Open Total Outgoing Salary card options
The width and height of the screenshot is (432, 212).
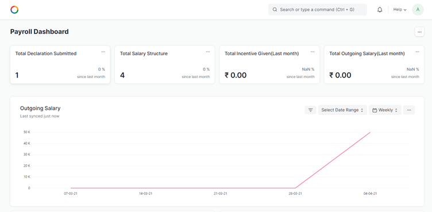417,52
